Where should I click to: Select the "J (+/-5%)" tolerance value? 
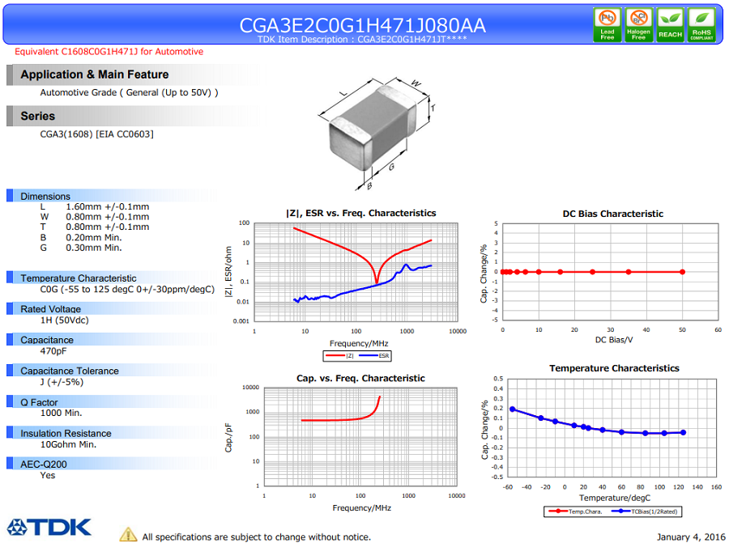click(62, 382)
